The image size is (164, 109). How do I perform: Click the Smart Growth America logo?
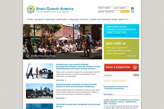[x=50, y=9]
